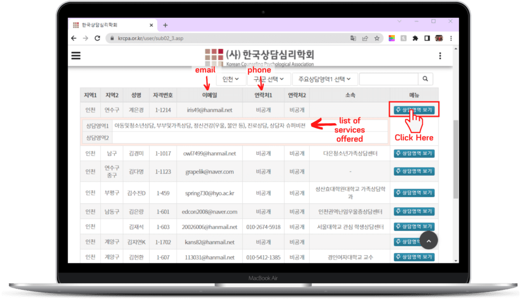Open a new browser tab
This screenshot has width=521, height=299.
[x=165, y=25]
